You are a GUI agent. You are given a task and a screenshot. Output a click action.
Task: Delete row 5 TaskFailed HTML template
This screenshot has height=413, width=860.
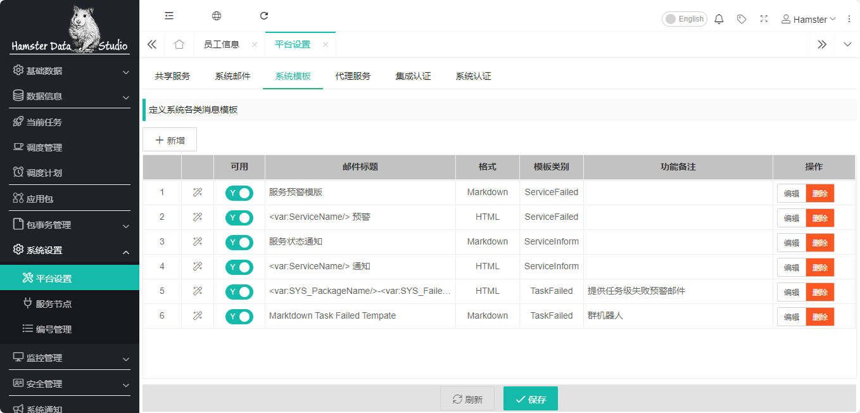pyautogui.click(x=820, y=292)
